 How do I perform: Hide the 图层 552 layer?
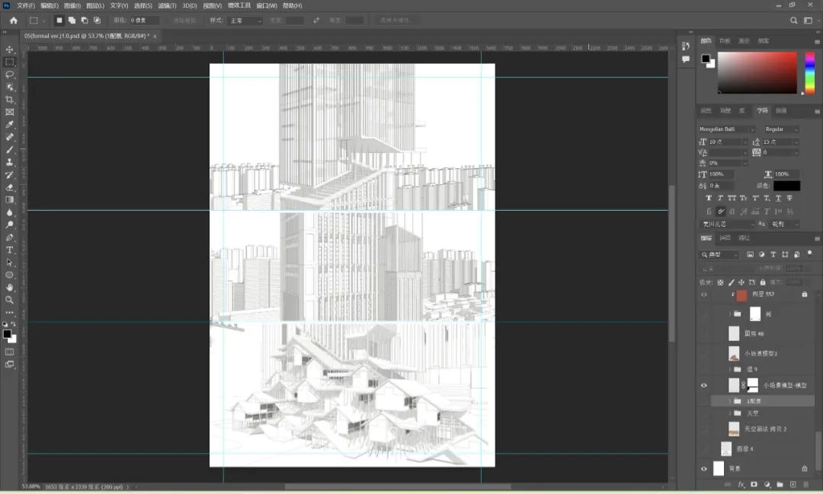(x=704, y=295)
